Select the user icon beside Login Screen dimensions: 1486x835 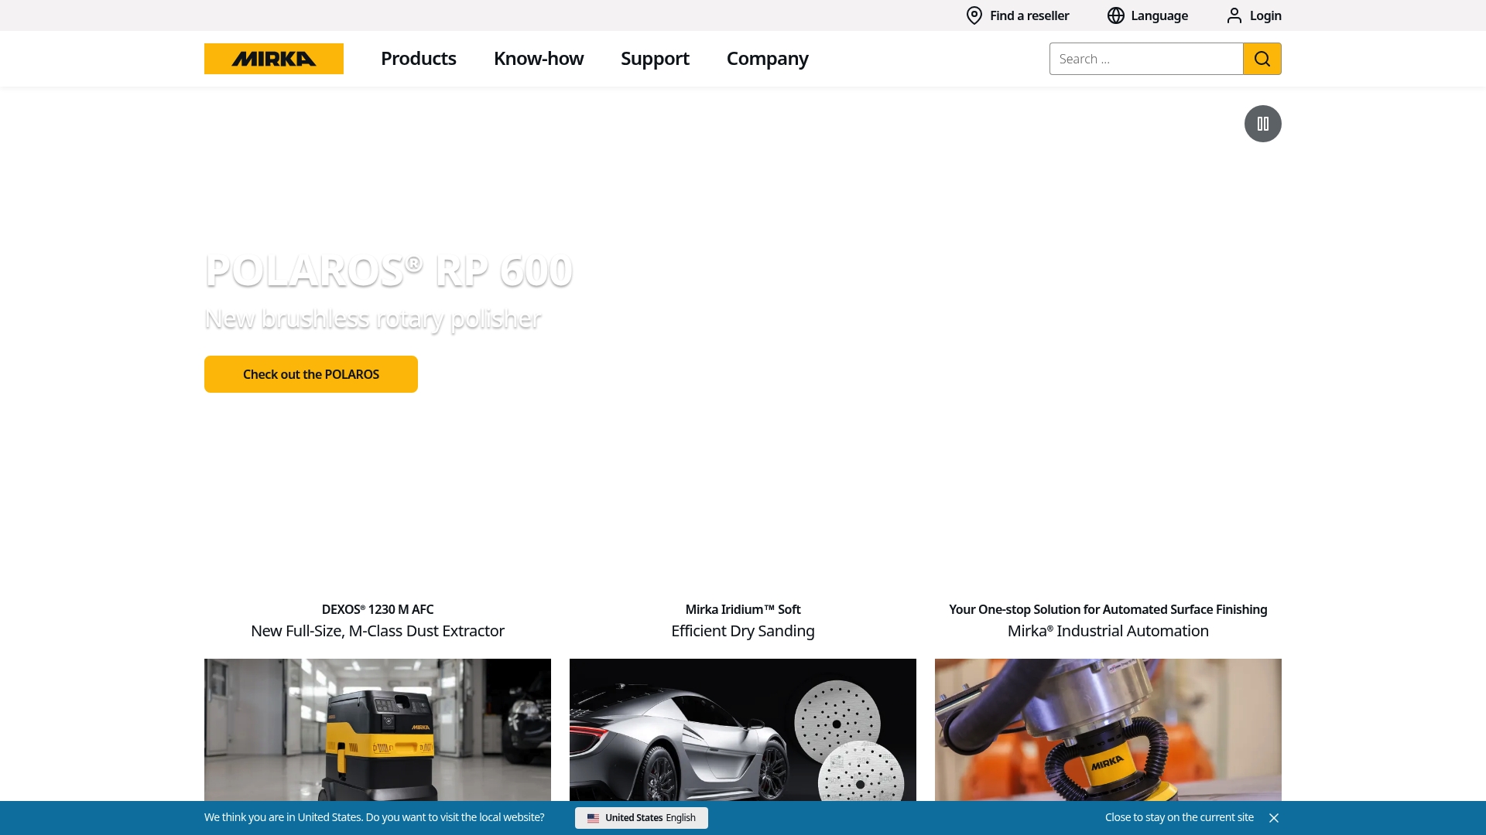[1233, 15]
